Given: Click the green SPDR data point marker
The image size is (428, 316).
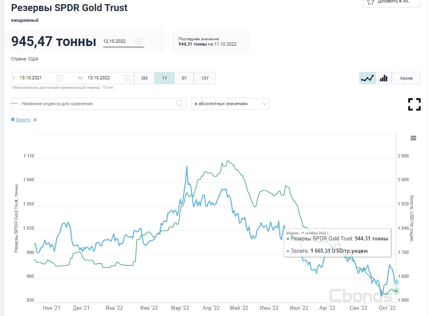Looking at the screenshot, I should point(396,291).
